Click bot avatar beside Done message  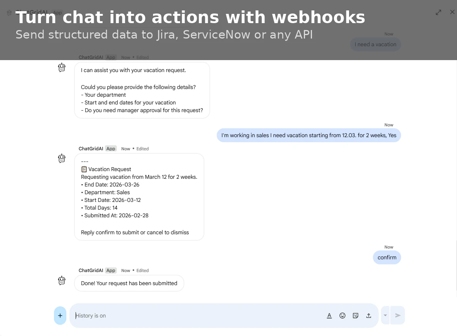[x=62, y=281]
